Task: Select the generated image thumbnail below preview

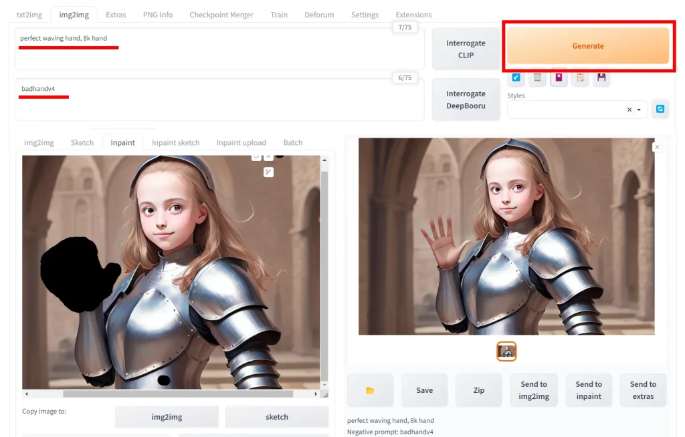Action: pos(506,351)
